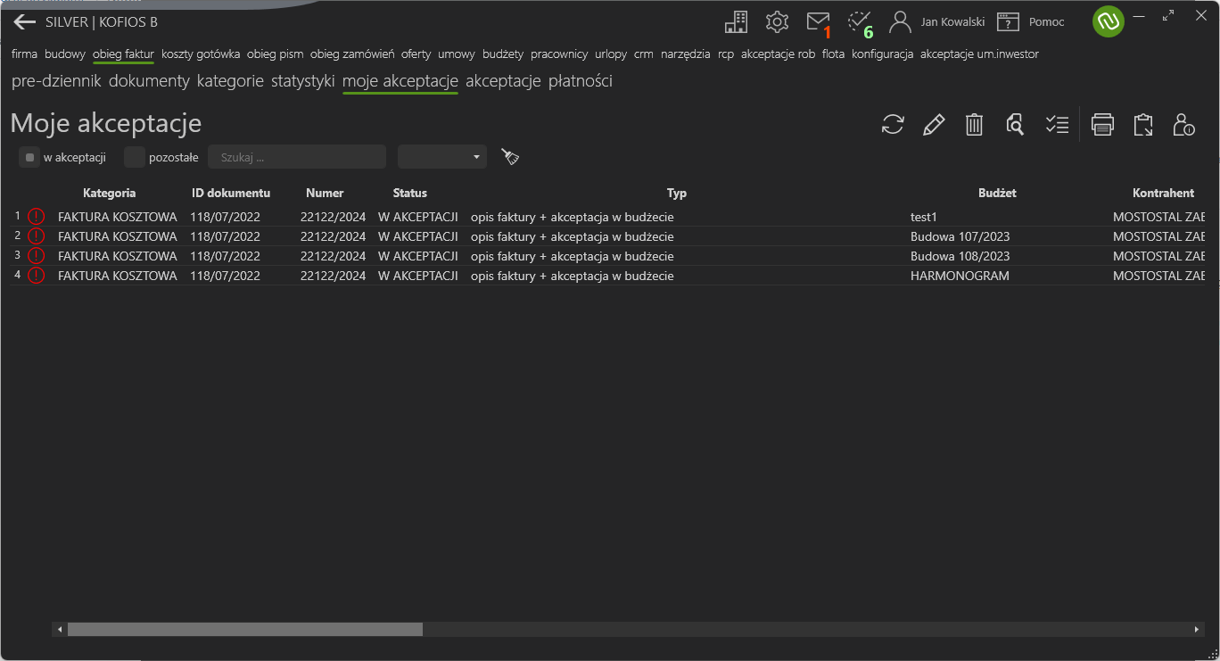Viewport: 1220px width, 661px height.
Task: Open the 'obieg faktur' menu
Action: tap(123, 54)
